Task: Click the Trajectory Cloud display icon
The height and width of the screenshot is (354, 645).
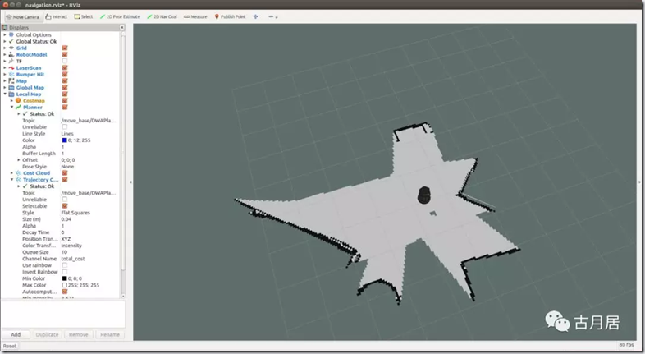Action: 18,180
